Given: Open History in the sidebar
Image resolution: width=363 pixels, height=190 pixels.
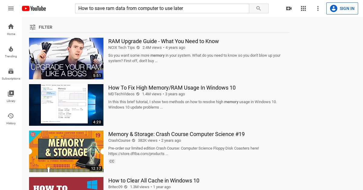Looking at the screenshot, I should click(x=11, y=119).
